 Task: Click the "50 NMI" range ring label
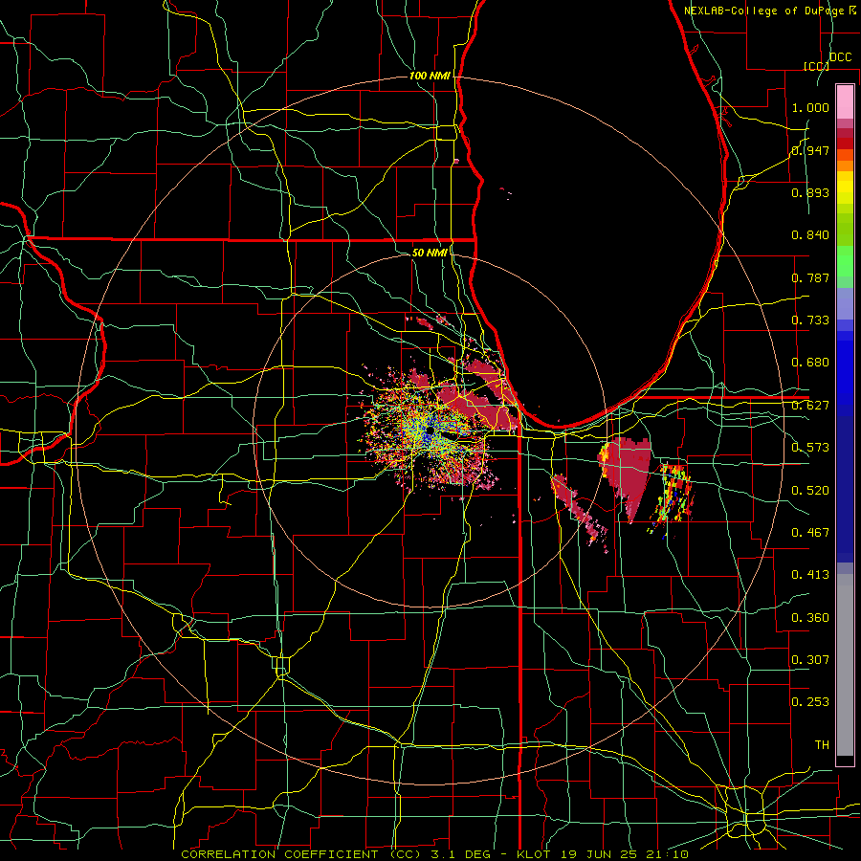coord(430,253)
